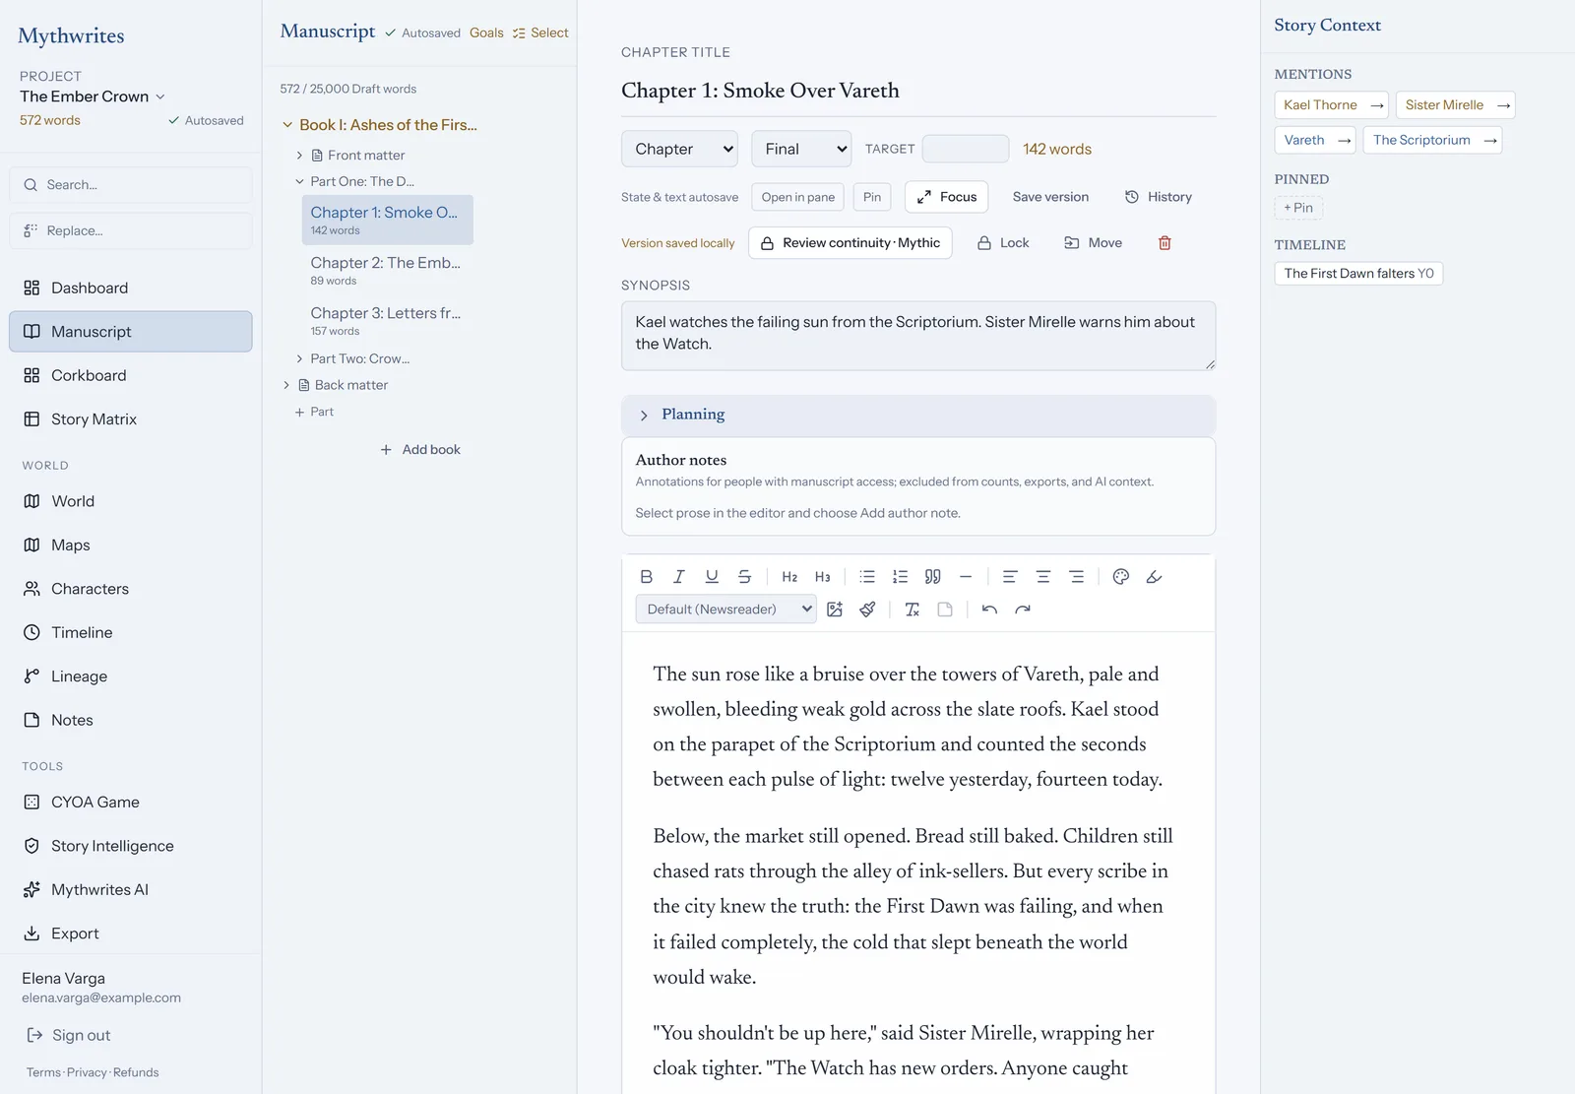This screenshot has height=1094, width=1575.
Task: Toggle bold formatting in editor toolbar
Action: 646,577
